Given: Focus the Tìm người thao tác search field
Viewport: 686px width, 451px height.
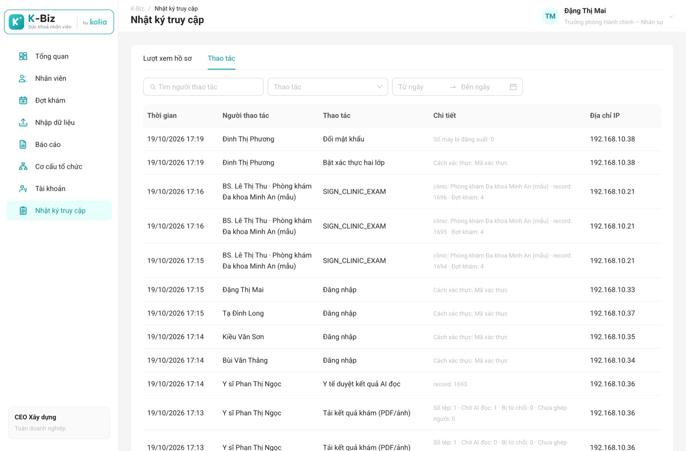Looking at the screenshot, I should [x=203, y=87].
